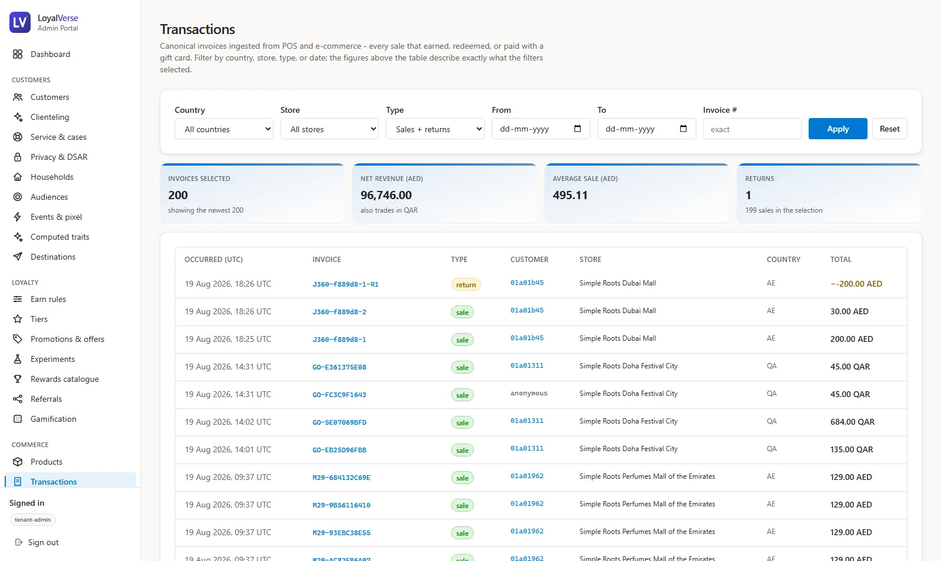Select the Transactions menu item
Screen dimensions: 941x561
tap(70, 481)
